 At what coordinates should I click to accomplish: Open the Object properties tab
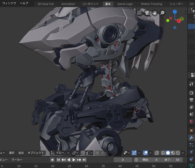pyautogui.click(x=191, y=130)
